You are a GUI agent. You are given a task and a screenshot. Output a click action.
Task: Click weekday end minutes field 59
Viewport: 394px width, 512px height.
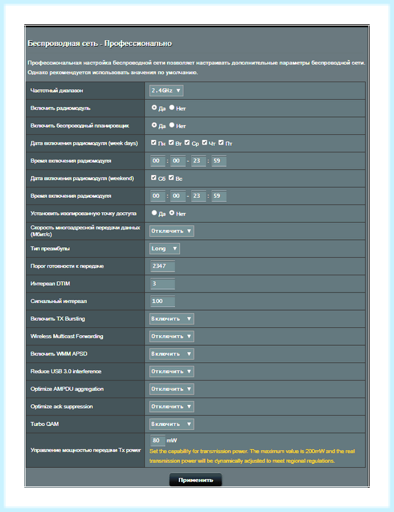219,160
